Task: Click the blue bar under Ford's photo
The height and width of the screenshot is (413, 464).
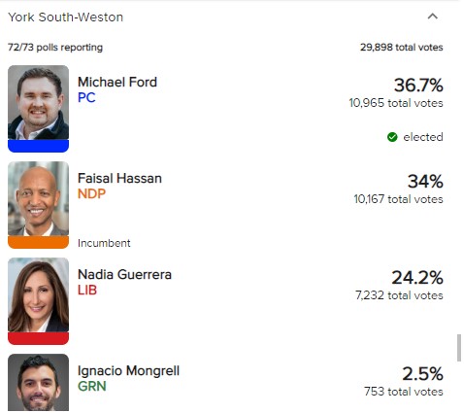Action: [x=38, y=146]
